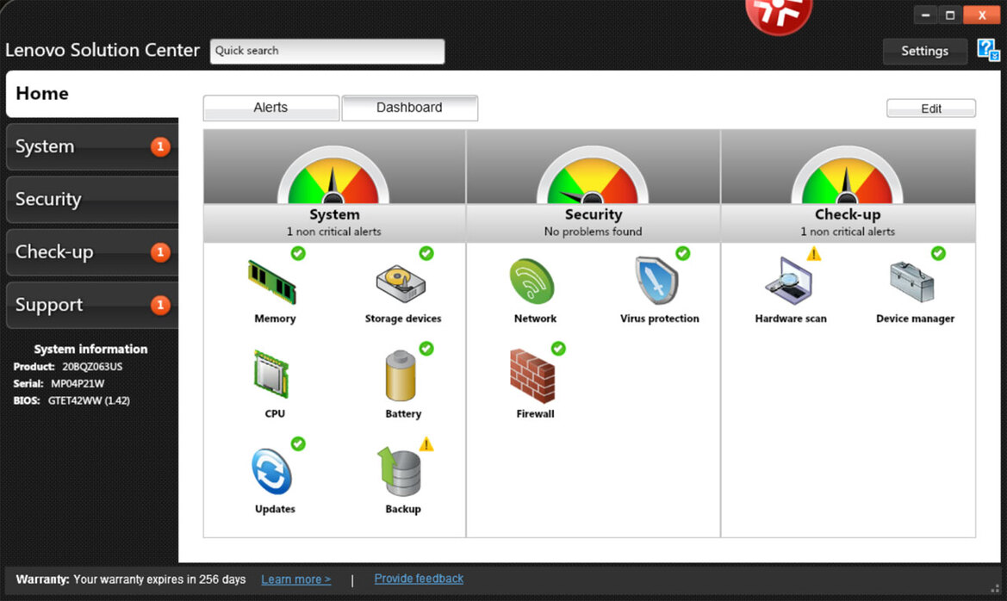Click the Check-up gauge meter
Image resolution: width=1007 pixels, height=601 pixels.
point(847,176)
